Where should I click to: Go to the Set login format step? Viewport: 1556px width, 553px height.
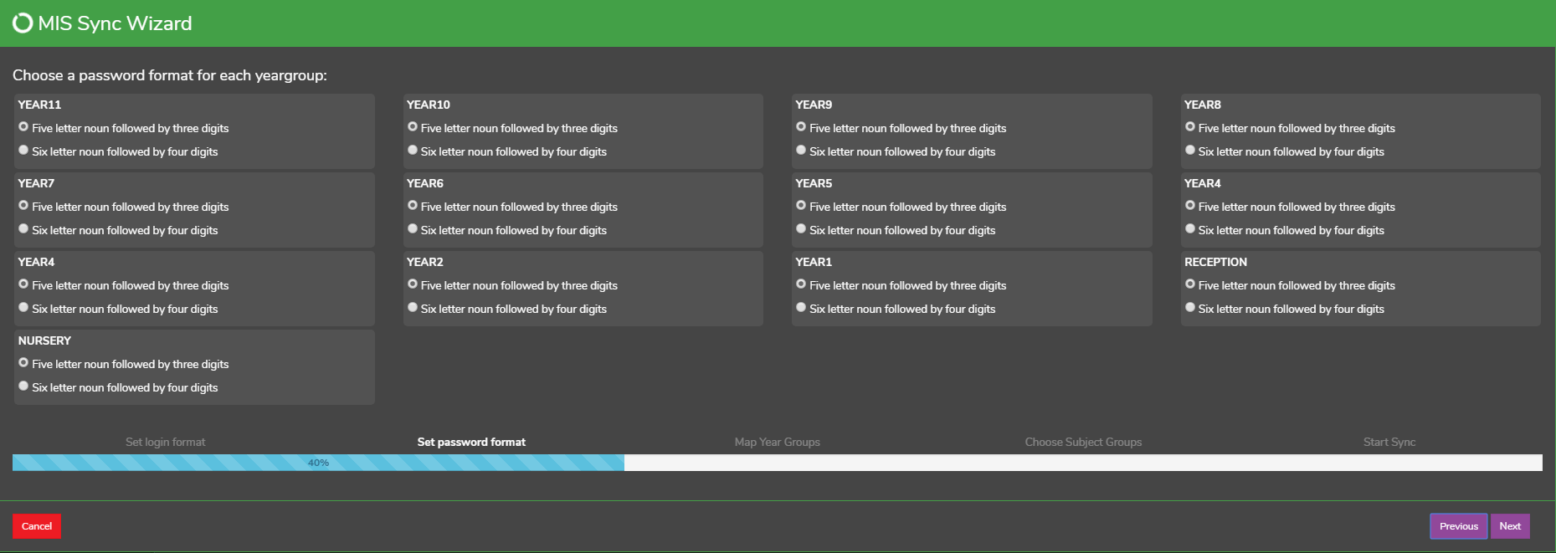tap(165, 443)
